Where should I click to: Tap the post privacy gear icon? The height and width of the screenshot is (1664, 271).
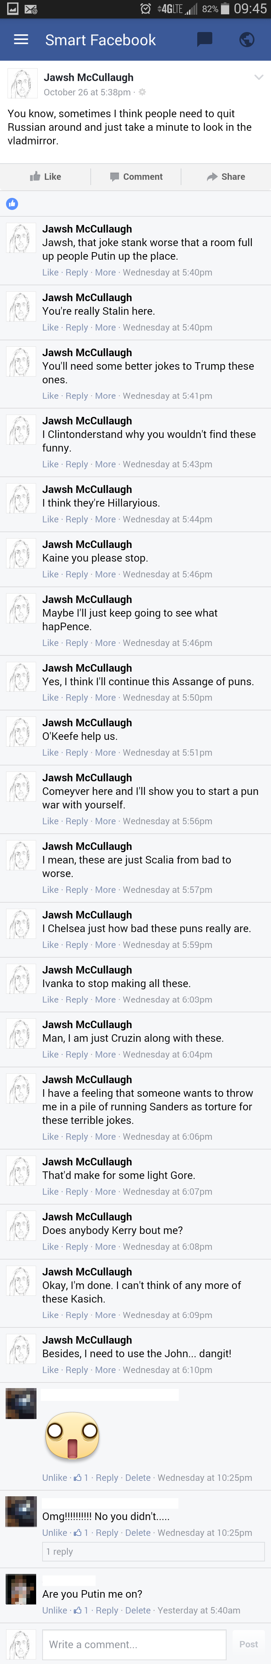pyautogui.click(x=143, y=92)
